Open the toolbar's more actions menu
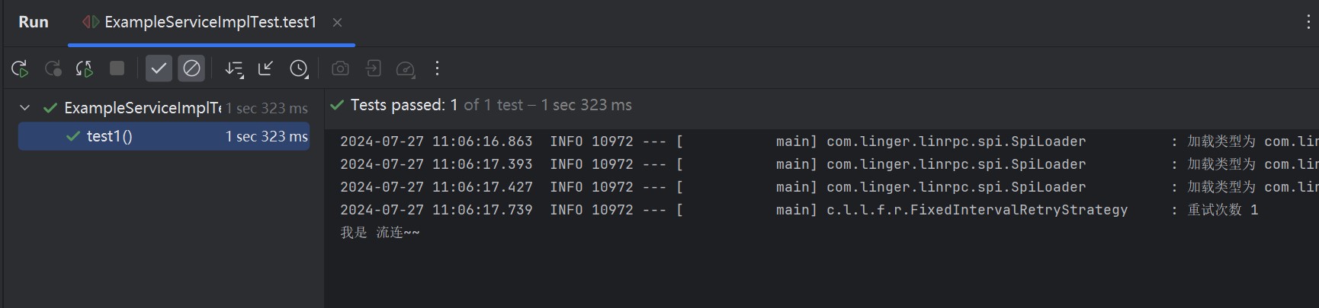The width and height of the screenshot is (1319, 308). coord(437,69)
